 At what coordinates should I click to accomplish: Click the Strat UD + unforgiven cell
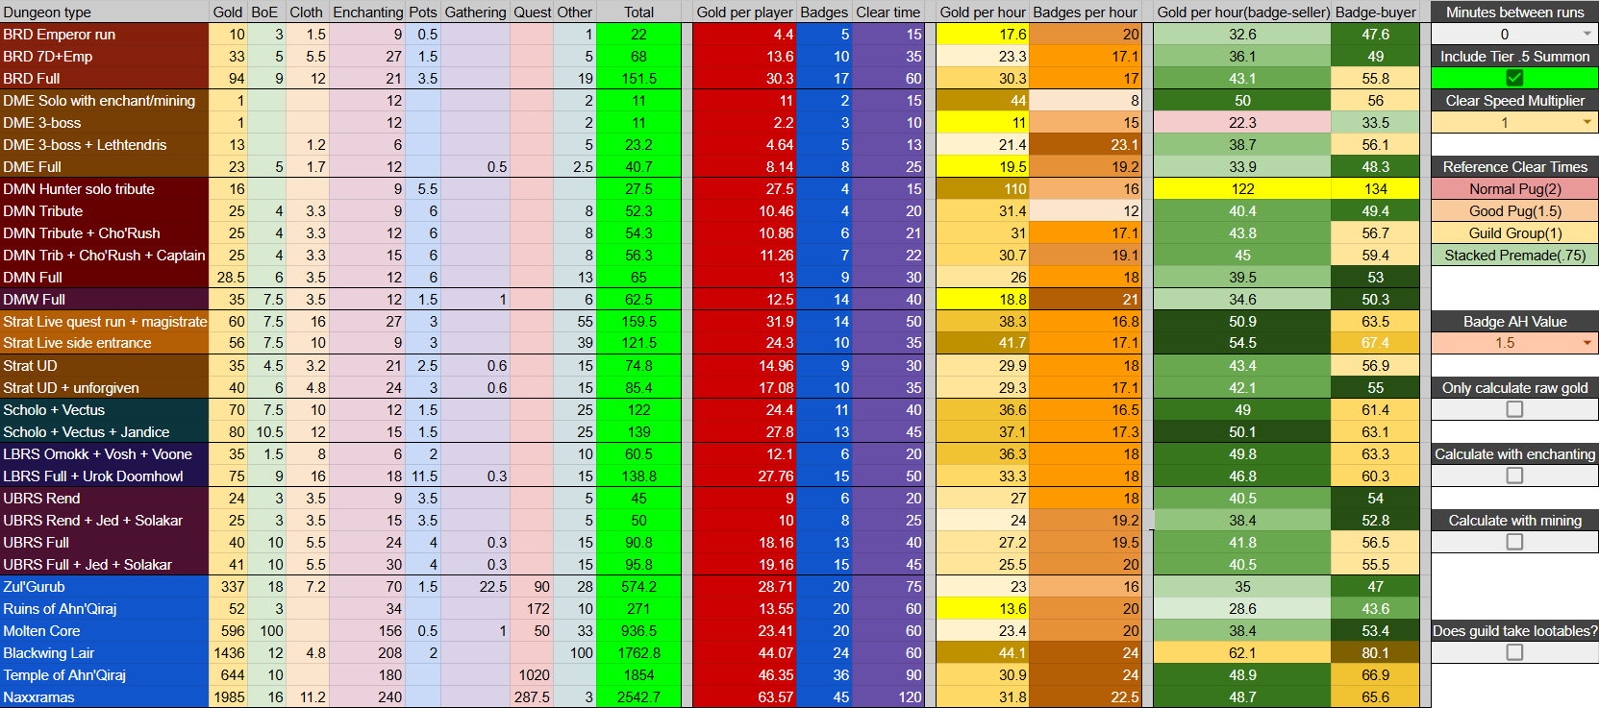(x=104, y=388)
